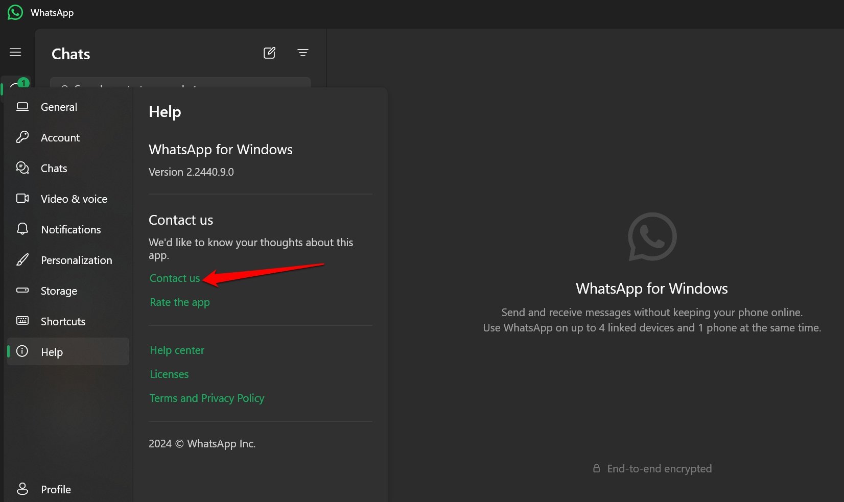This screenshot has height=502, width=844.
Task: Click the Account key icon
Action: (x=22, y=137)
